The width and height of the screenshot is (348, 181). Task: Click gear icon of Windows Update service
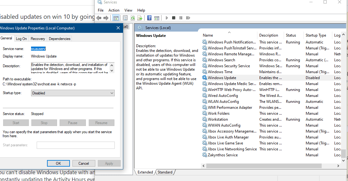click(x=205, y=78)
